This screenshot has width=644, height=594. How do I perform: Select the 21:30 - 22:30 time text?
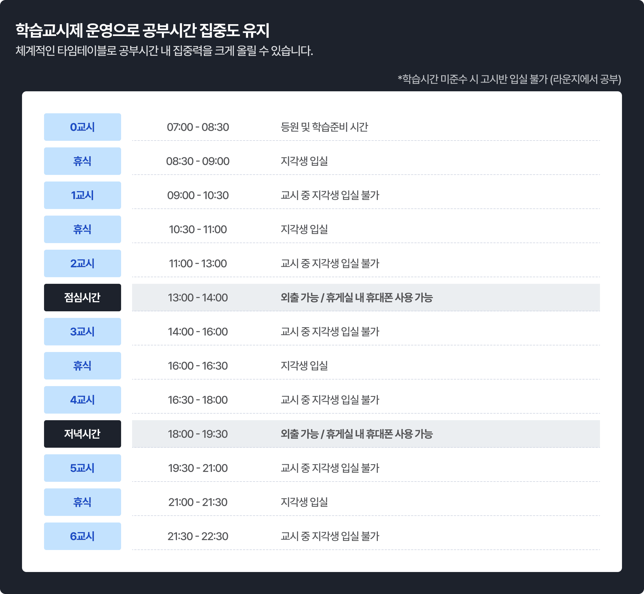[198, 536]
